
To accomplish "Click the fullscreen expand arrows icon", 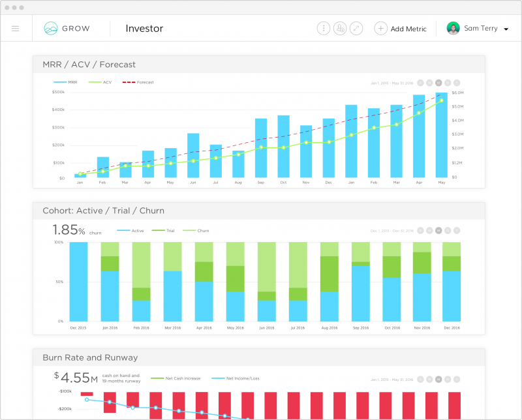I will (x=356, y=29).
